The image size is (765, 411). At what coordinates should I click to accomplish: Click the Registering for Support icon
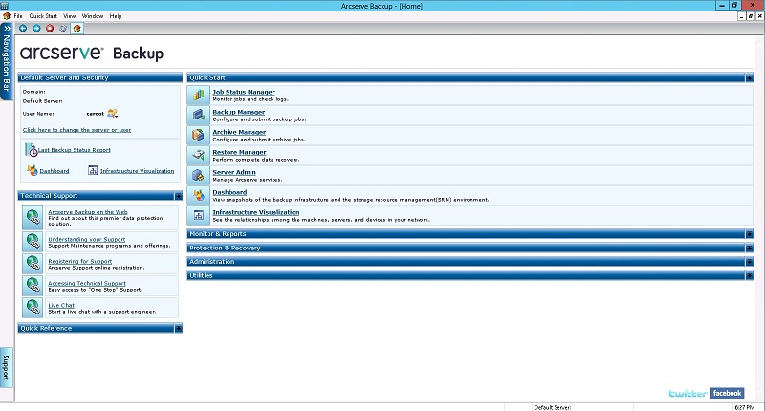(33, 263)
